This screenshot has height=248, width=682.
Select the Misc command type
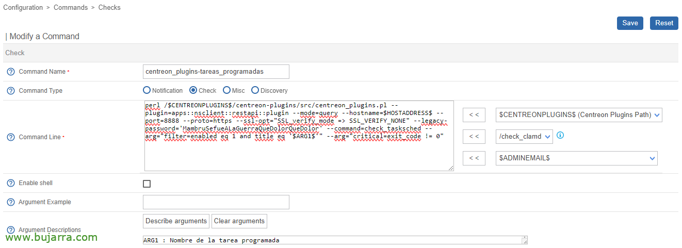(x=226, y=90)
